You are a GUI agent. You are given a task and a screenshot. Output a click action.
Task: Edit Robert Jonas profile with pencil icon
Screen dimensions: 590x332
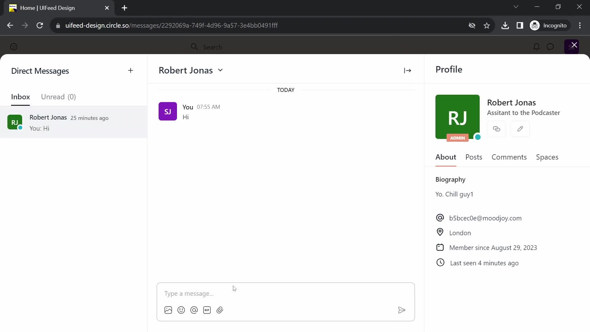pos(520,129)
